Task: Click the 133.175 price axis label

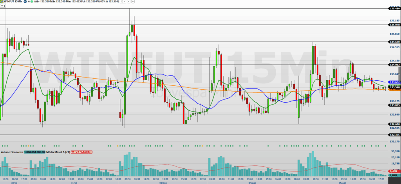Action: 395,101
